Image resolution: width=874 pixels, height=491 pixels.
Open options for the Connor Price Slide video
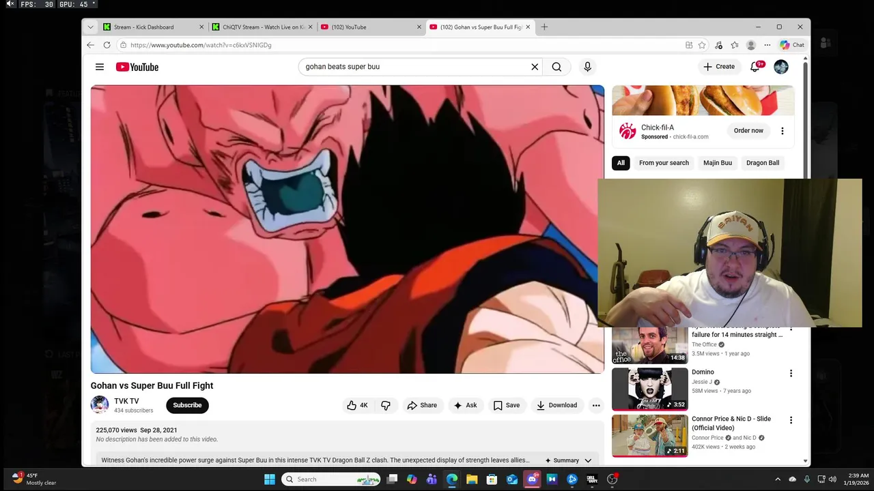point(791,420)
